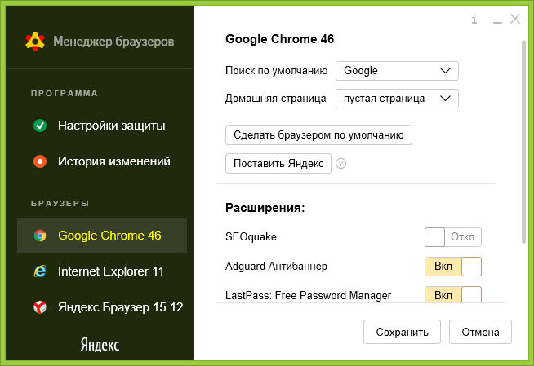Turn off LastPass Free Password Manager toggle

[x=453, y=294]
